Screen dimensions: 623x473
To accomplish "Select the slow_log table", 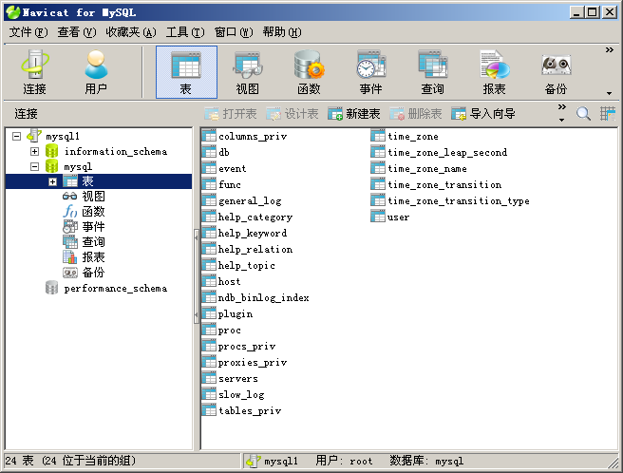I will click(x=234, y=394).
